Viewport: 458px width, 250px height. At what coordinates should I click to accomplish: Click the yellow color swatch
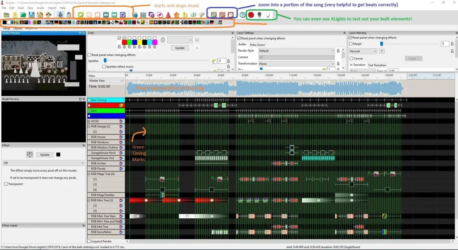tap(140, 42)
